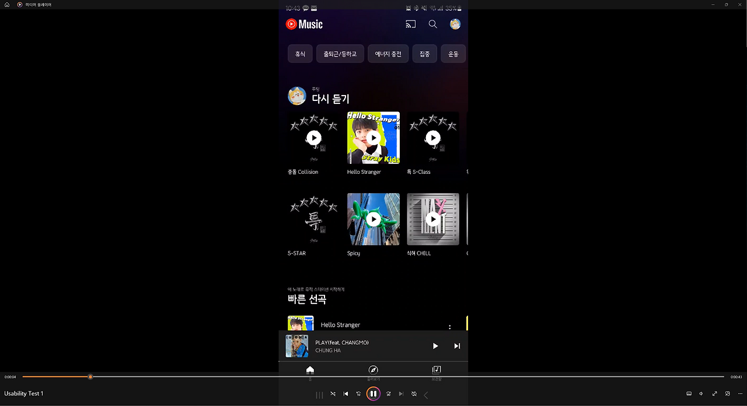Switch to mini player view

[x=727, y=394]
